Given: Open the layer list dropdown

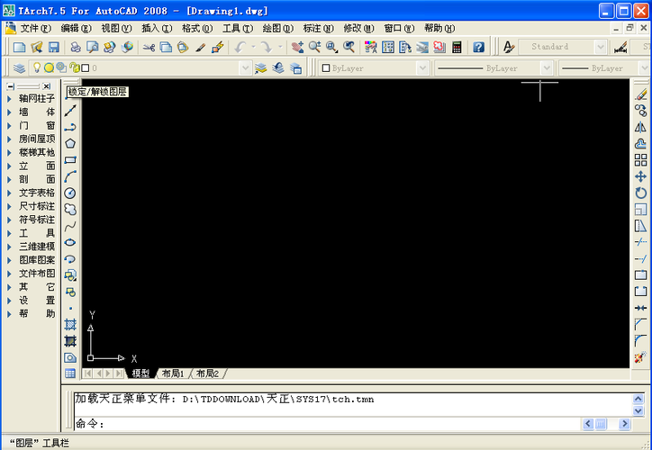Looking at the screenshot, I should (246, 67).
